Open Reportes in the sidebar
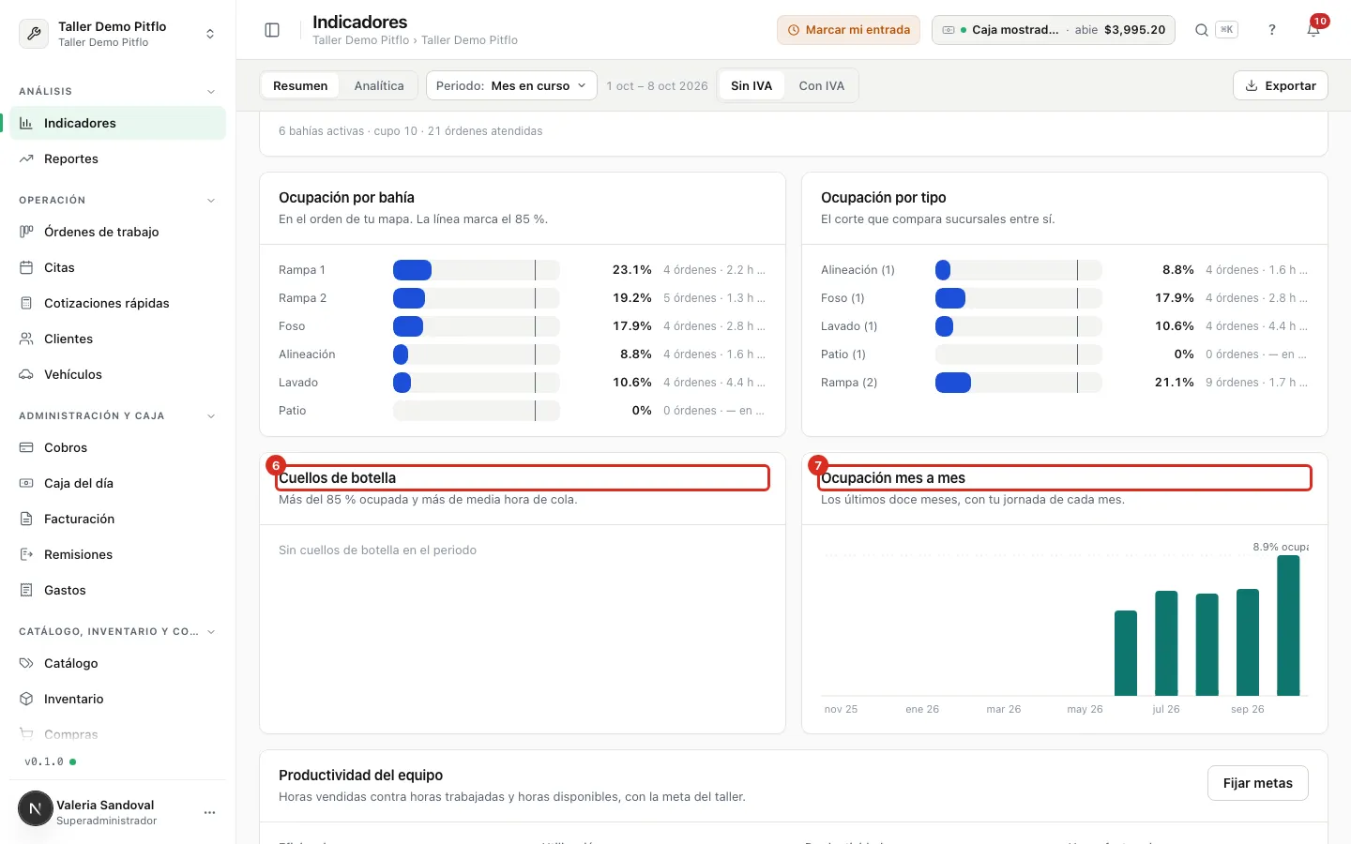The height and width of the screenshot is (844, 1351). pyautogui.click(x=117, y=158)
